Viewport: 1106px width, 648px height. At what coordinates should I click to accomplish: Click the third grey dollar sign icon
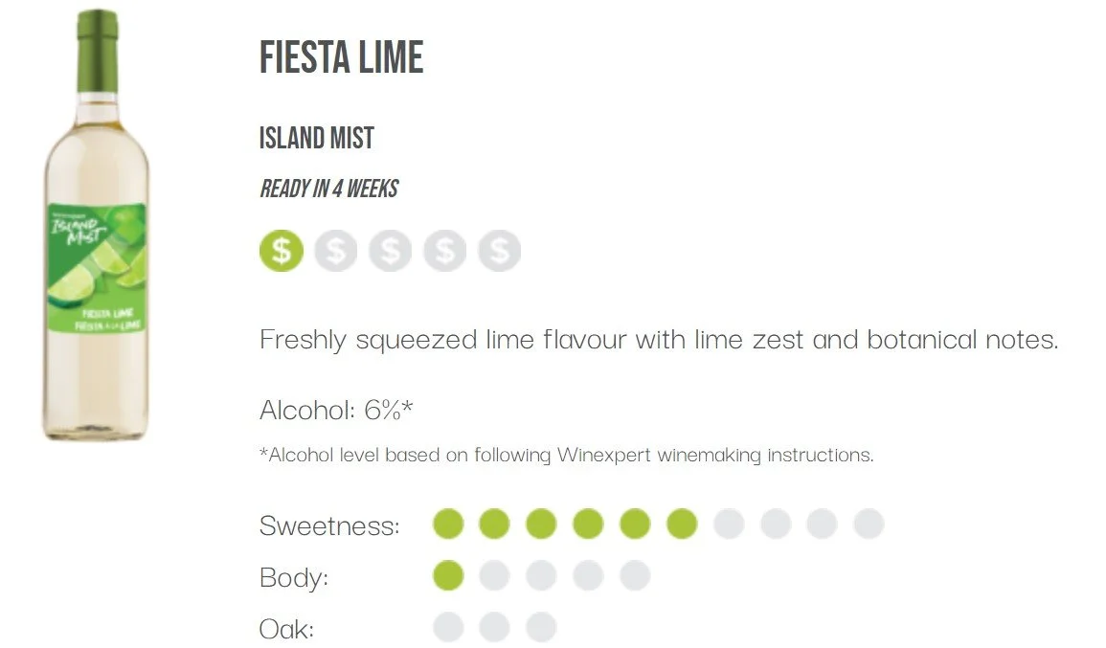tap(390, 251)
